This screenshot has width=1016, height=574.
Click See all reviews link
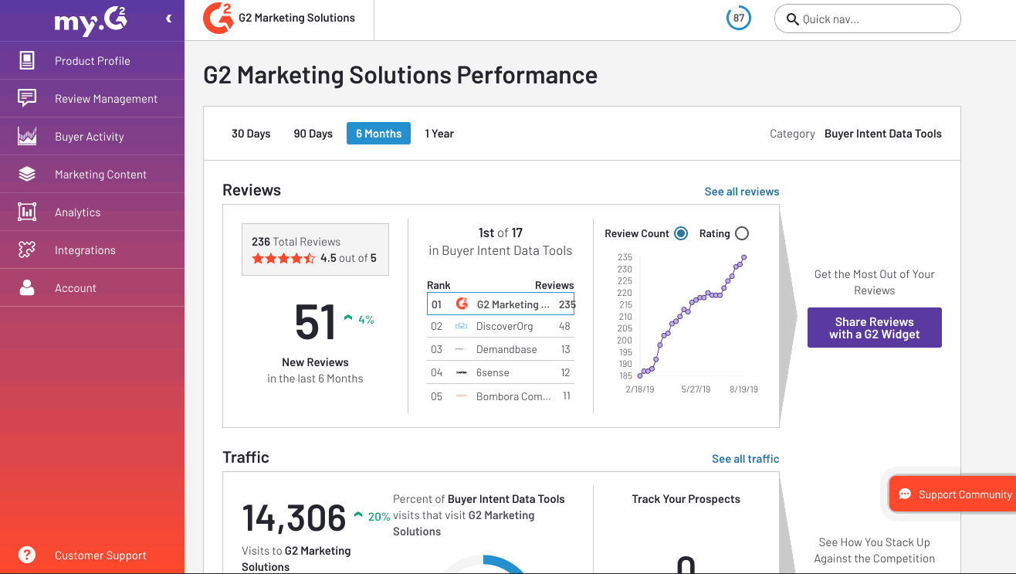742,192
